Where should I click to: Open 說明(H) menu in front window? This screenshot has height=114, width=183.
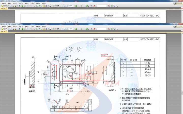(x=44, y=26)
